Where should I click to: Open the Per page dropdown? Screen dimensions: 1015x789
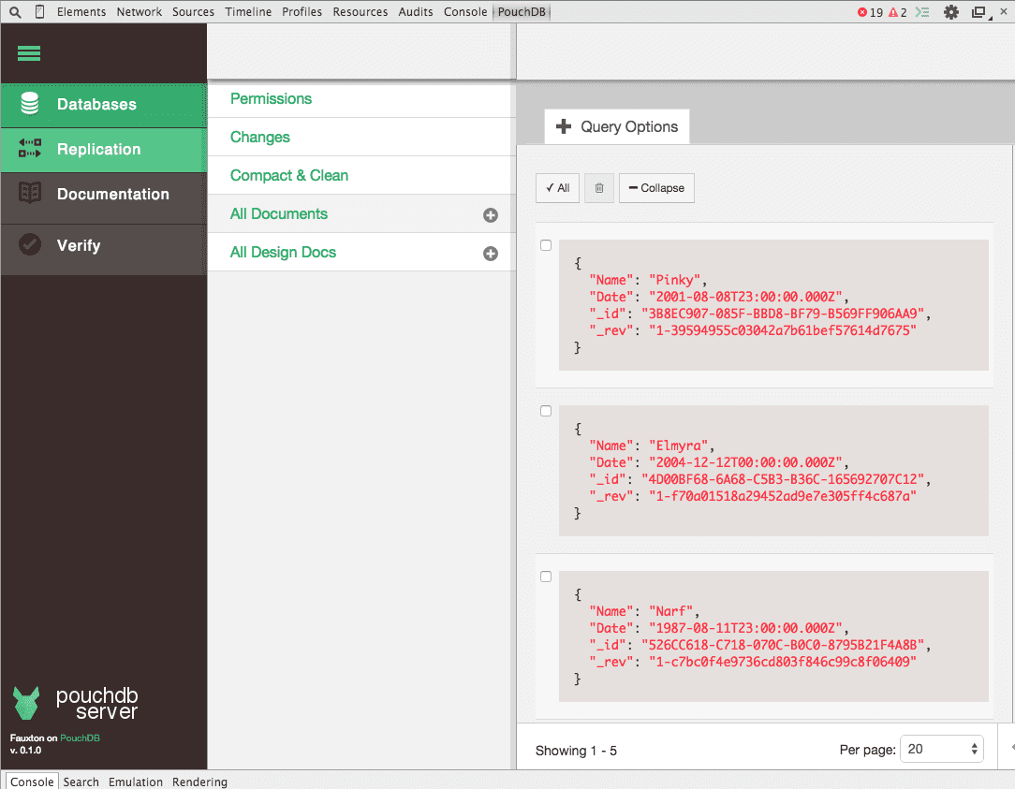coord(942,749)
